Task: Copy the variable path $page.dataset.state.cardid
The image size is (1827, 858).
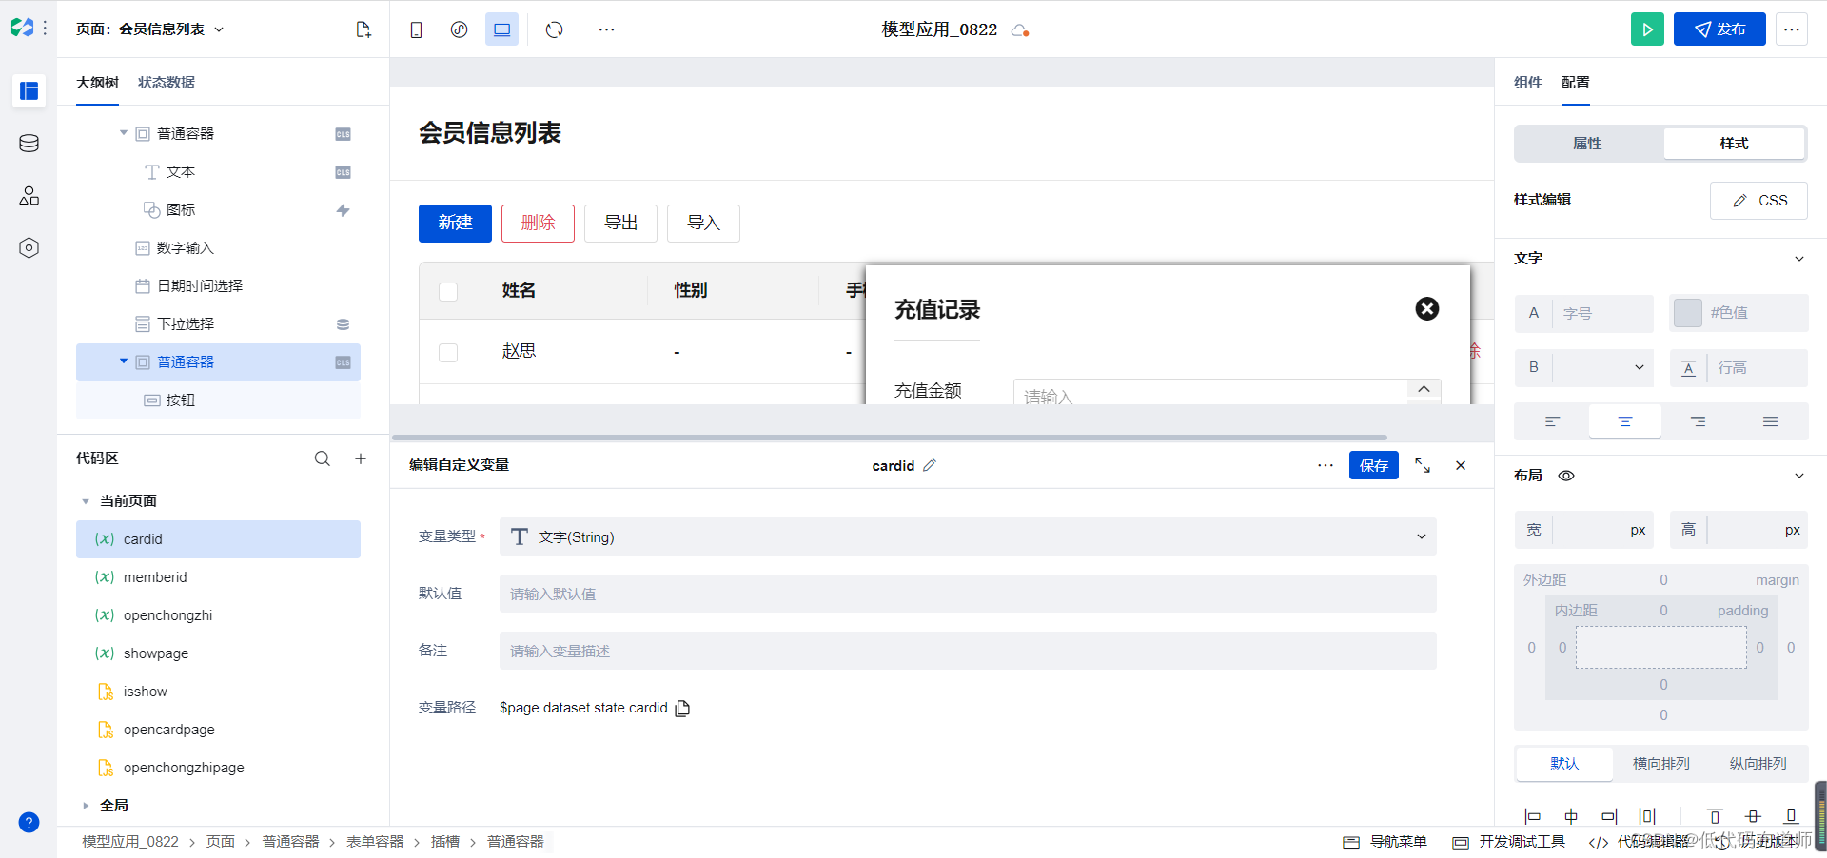Action: 682,708
